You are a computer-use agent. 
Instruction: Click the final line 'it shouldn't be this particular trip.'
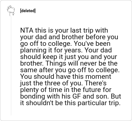pyautogui.click(x=70, y=103)
